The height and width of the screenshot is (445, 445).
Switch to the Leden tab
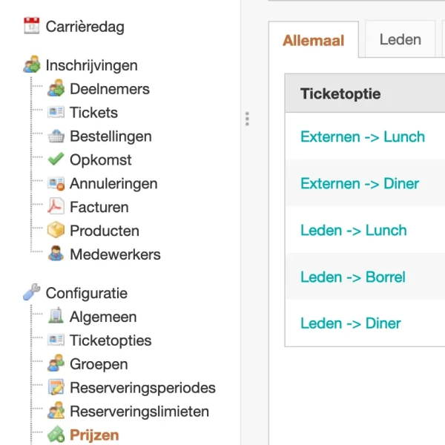click(400, 40)
